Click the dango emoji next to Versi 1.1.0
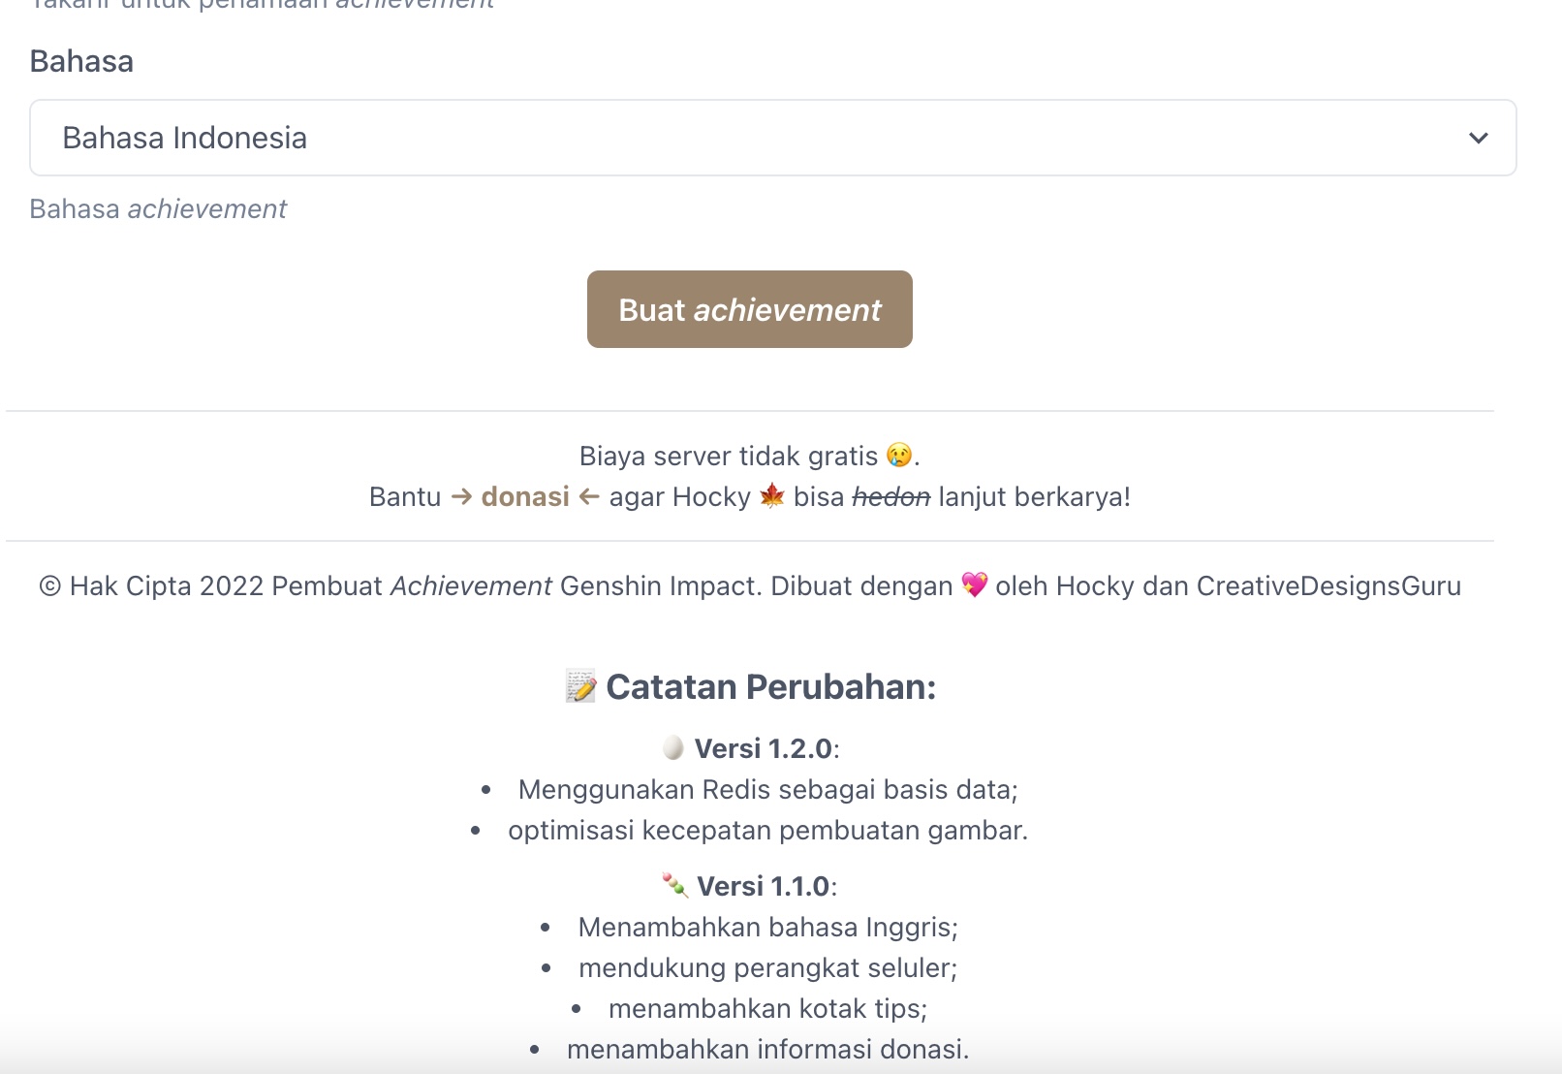 click(672, 884)
